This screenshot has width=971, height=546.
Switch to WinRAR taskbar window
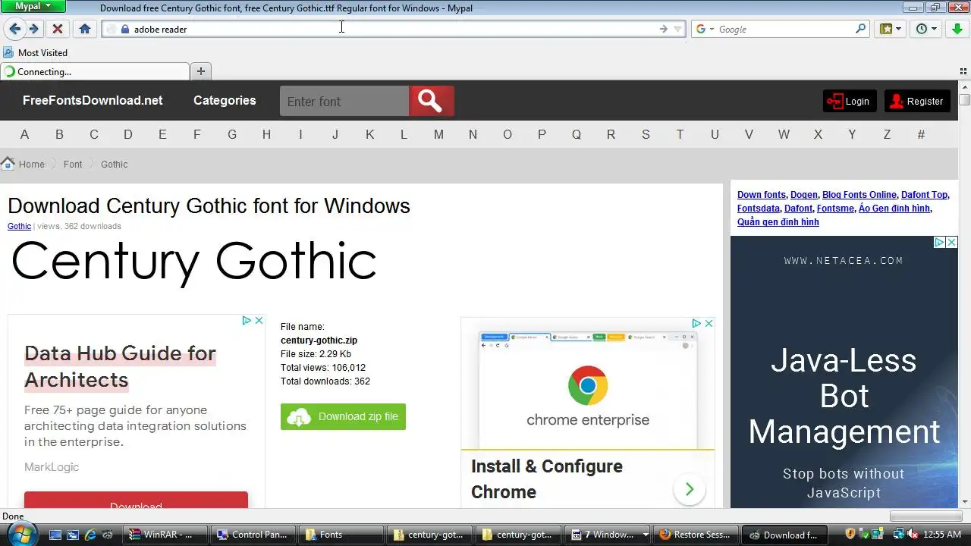point(165,535)
